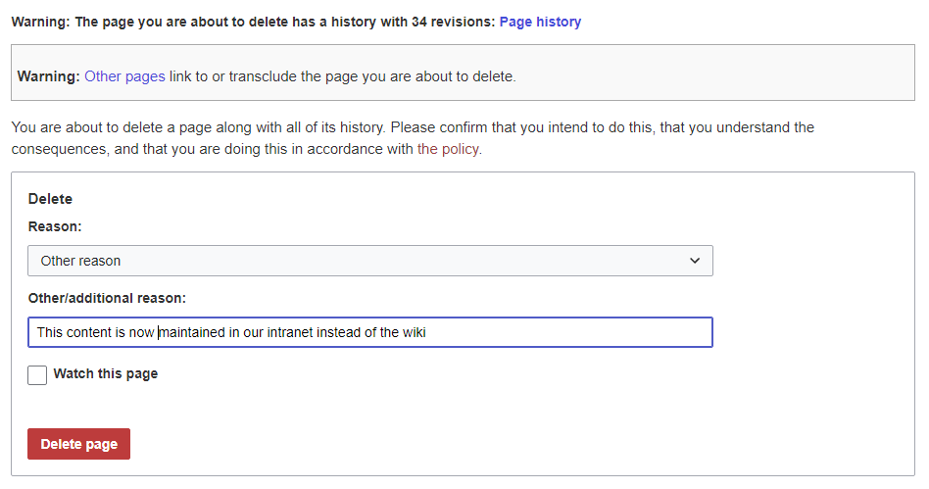
Task: Click the Reason: field label
Action: click(55, 226)
